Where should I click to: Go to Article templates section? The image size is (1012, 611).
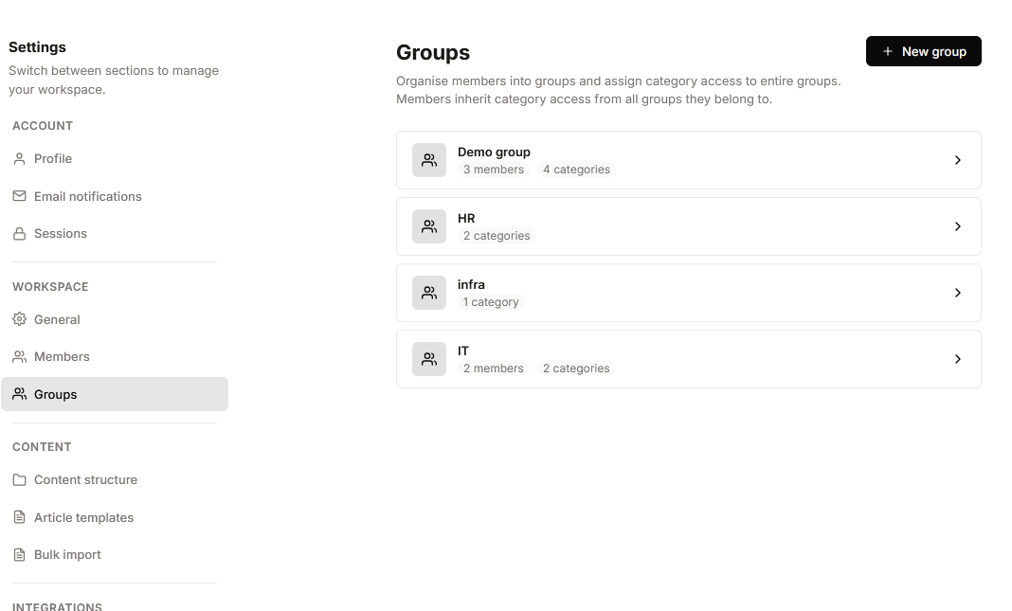click(x=83, y=517)
